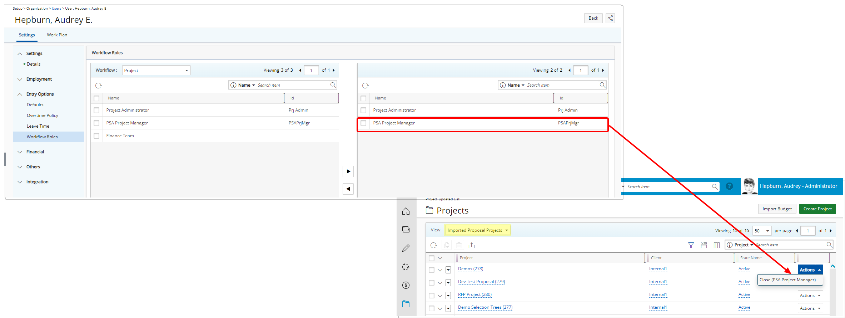
Task: Go to previous page in right roles list
Action: pos(570,70)
